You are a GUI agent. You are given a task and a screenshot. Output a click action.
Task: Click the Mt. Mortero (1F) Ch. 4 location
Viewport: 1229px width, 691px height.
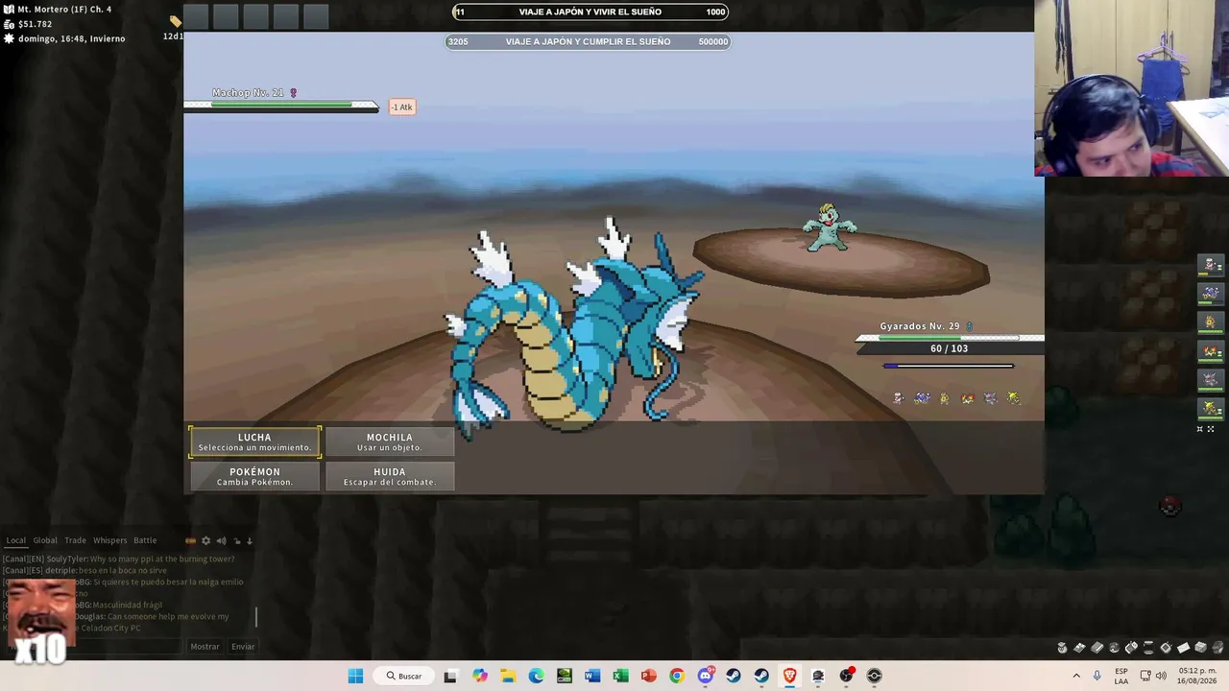(x=64, y=10)
